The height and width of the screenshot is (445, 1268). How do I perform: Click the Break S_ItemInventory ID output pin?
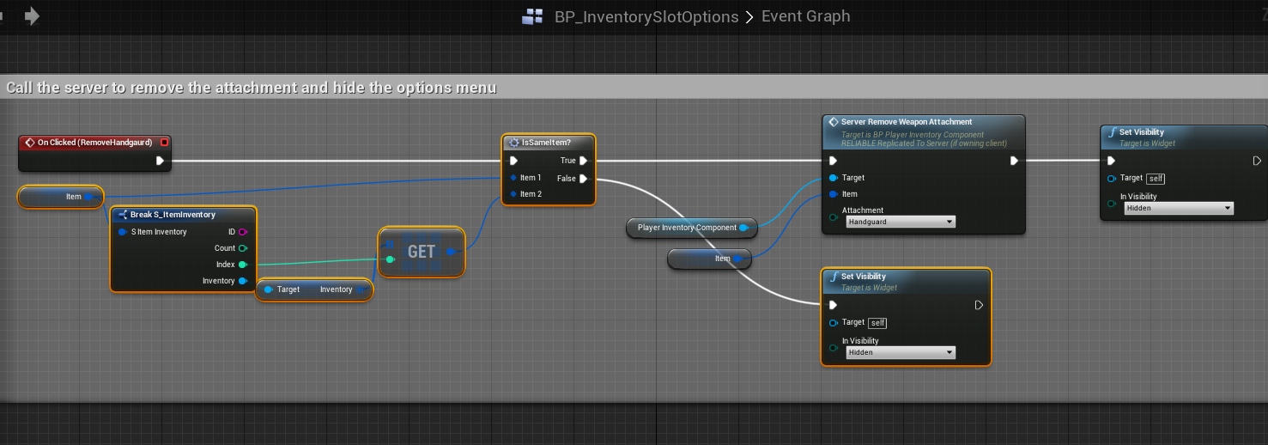(x=242, y=232)
